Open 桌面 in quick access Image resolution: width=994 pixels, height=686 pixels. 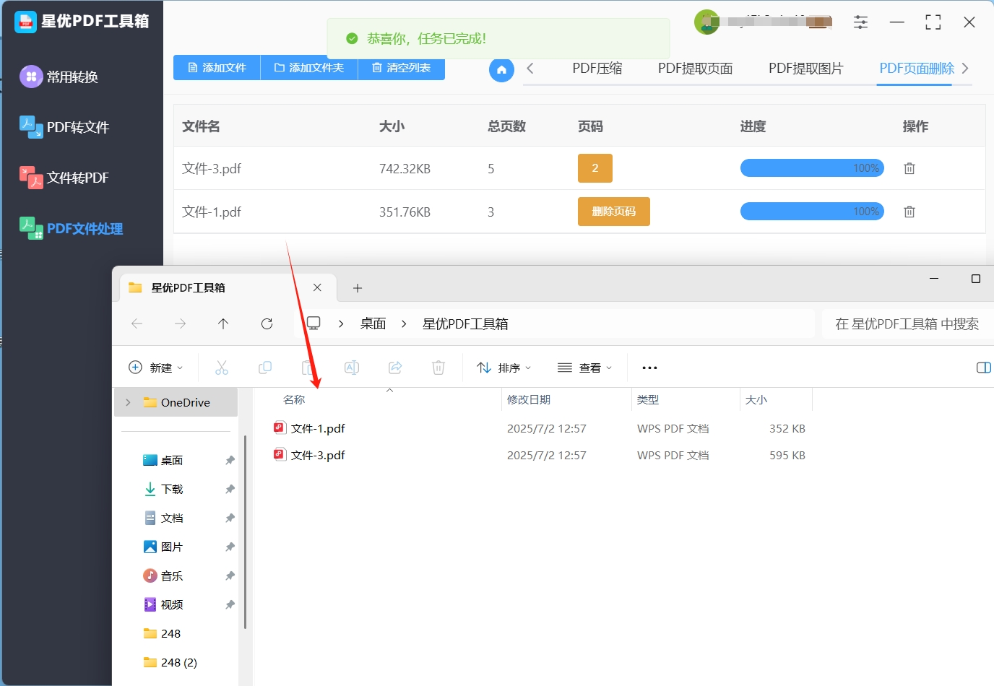click(x=171, y=460)
